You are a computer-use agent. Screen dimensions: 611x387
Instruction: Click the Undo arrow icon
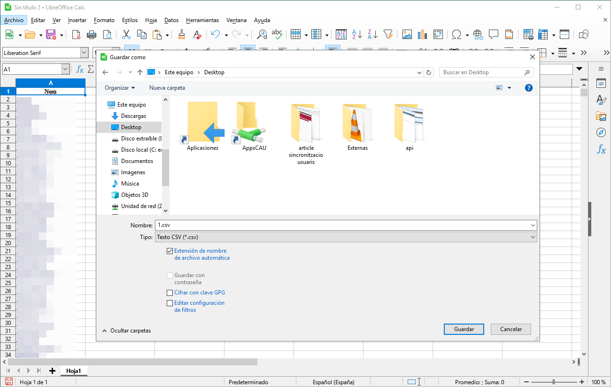(216, 34)
